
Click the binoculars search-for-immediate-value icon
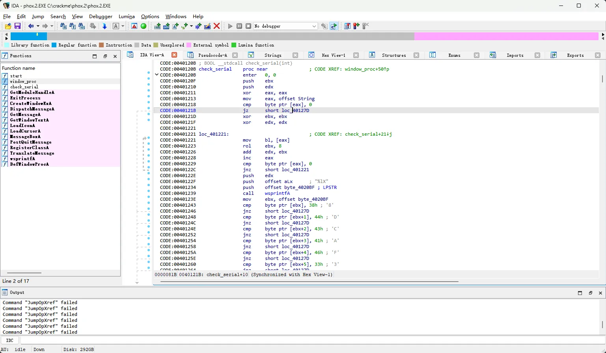coord(63,26)
